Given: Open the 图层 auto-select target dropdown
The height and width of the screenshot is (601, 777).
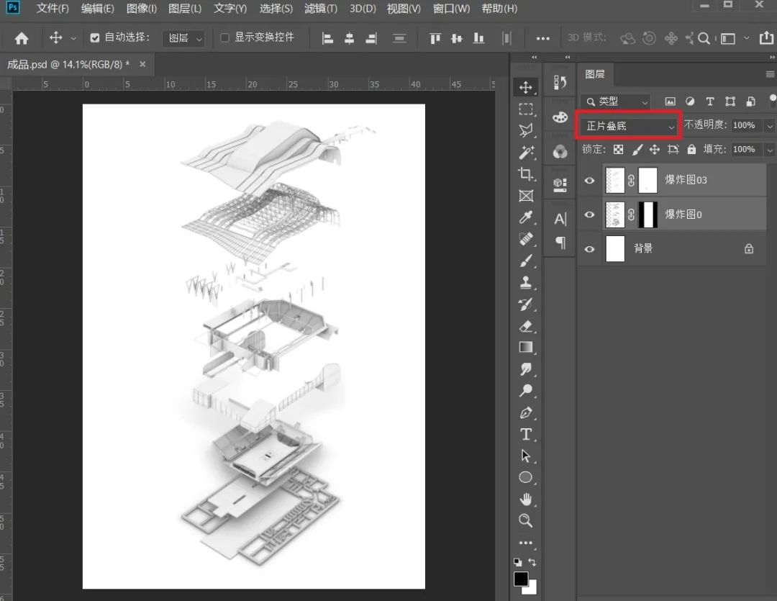Looking at the screenshot, I should click(183, 38).
